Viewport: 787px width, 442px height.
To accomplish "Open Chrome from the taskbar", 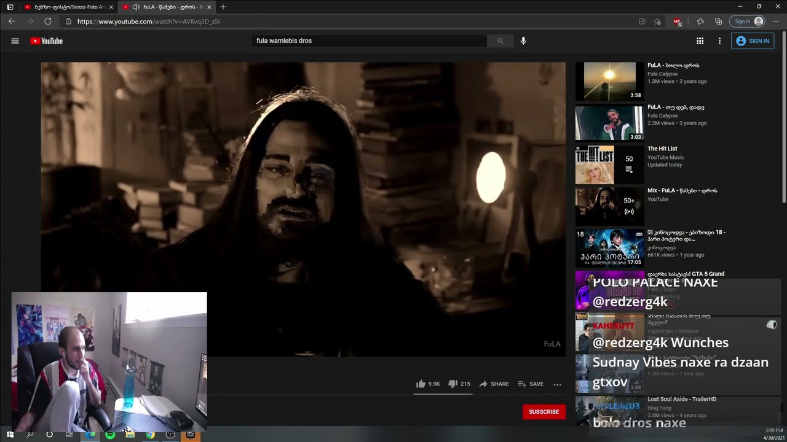I will [150, 435].
